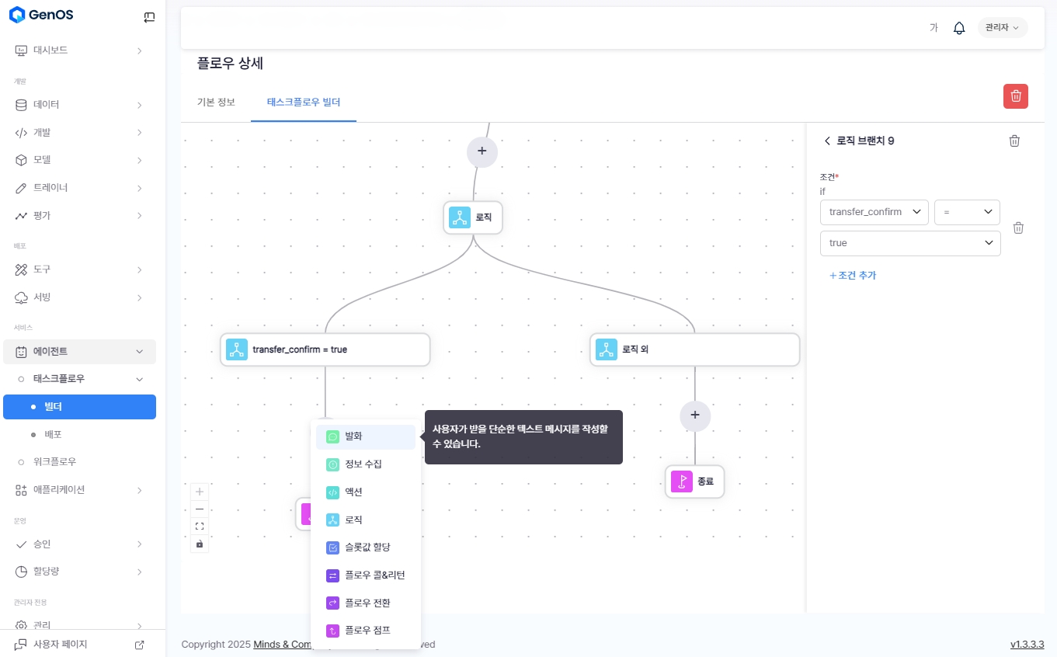Remove the condition row with its trash icon
This screenshot has width=1057, height=657.
tap(1018, 228)
